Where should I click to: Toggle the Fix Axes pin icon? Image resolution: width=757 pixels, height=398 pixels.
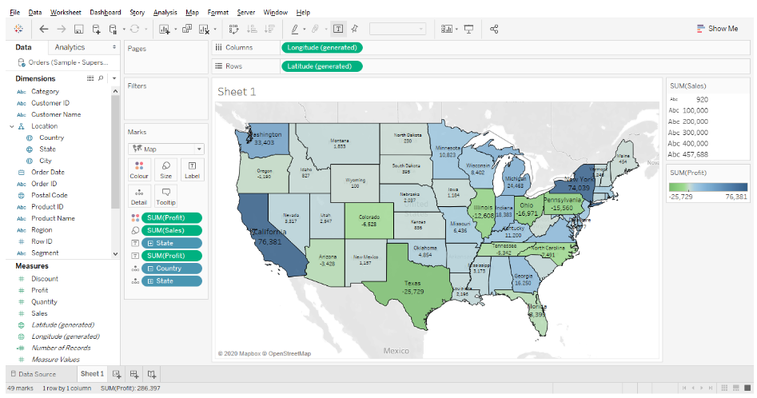tap(355, 29)
